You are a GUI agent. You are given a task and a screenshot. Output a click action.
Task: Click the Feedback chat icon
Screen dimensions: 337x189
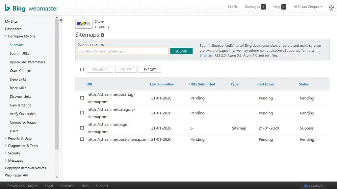pos(306,186)
